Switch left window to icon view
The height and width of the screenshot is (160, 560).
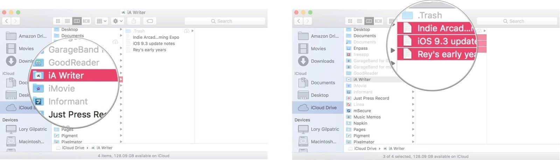pos(58,21)
